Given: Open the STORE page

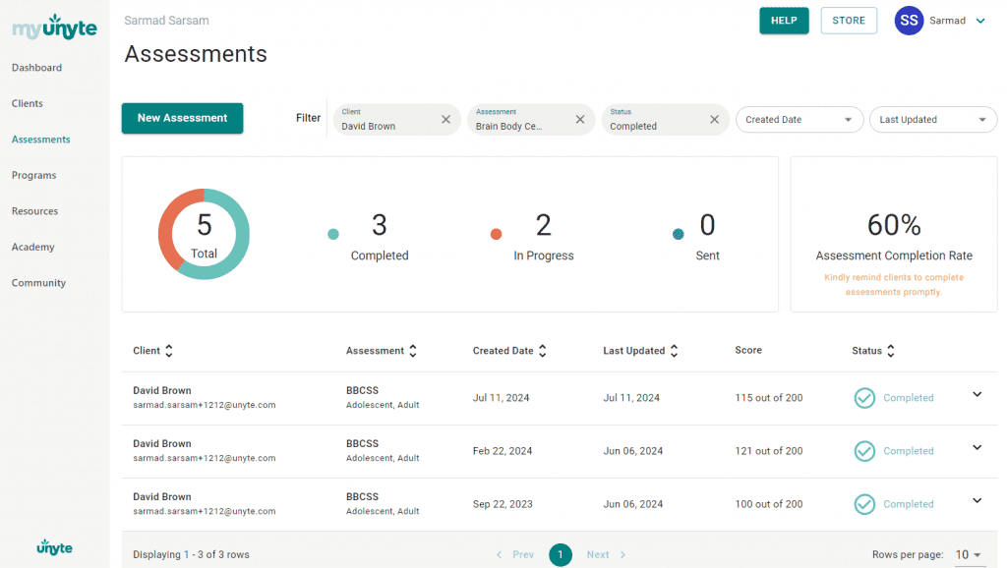Looking at the screenshot, I should [848, 20].
